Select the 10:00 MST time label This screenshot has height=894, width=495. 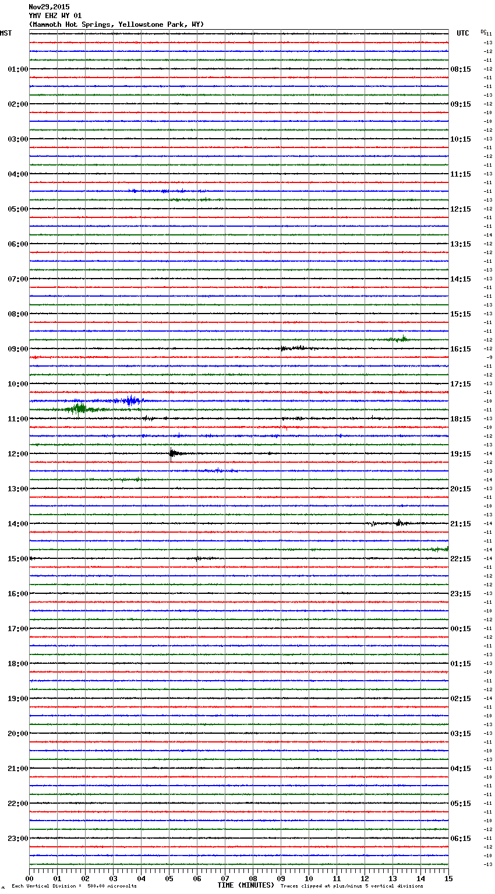[x=18, y=384]
